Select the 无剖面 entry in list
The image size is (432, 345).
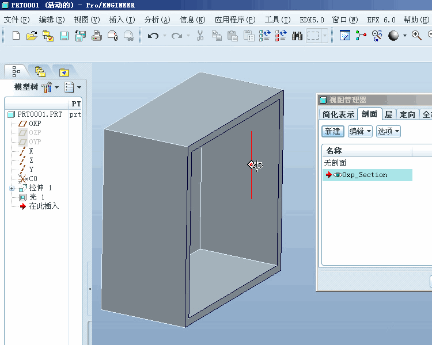(x=335, y=163)
